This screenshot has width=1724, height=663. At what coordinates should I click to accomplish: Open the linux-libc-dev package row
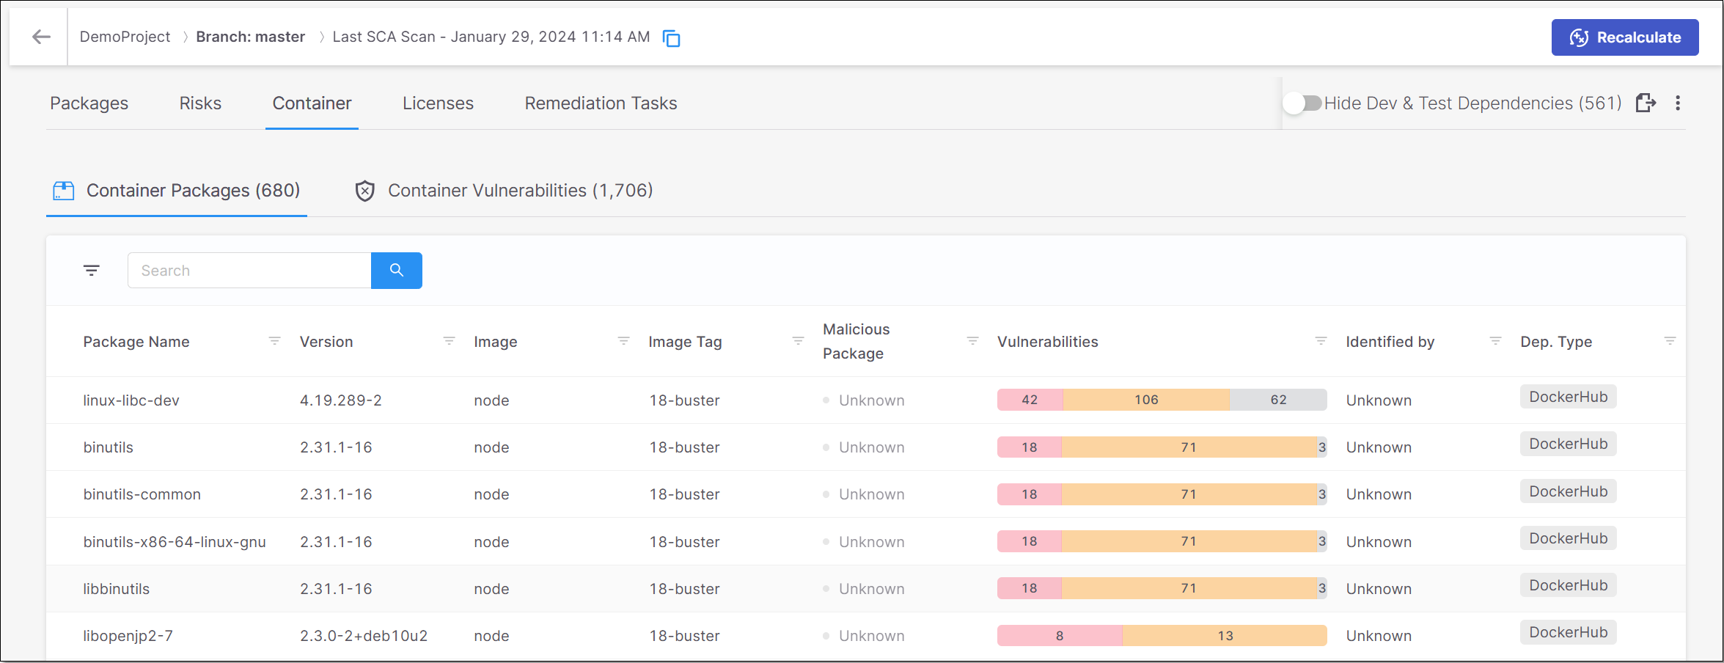865,400
